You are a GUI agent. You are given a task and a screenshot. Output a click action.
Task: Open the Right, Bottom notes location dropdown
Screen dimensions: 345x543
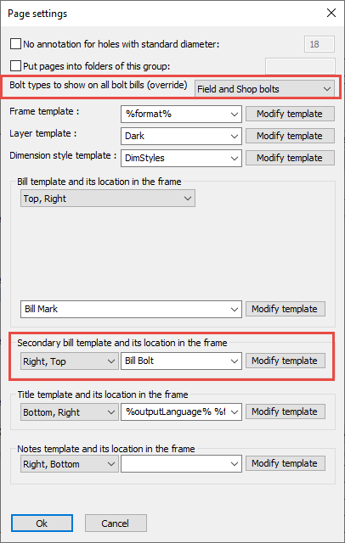pyautogui.click(x=70, y=464)
